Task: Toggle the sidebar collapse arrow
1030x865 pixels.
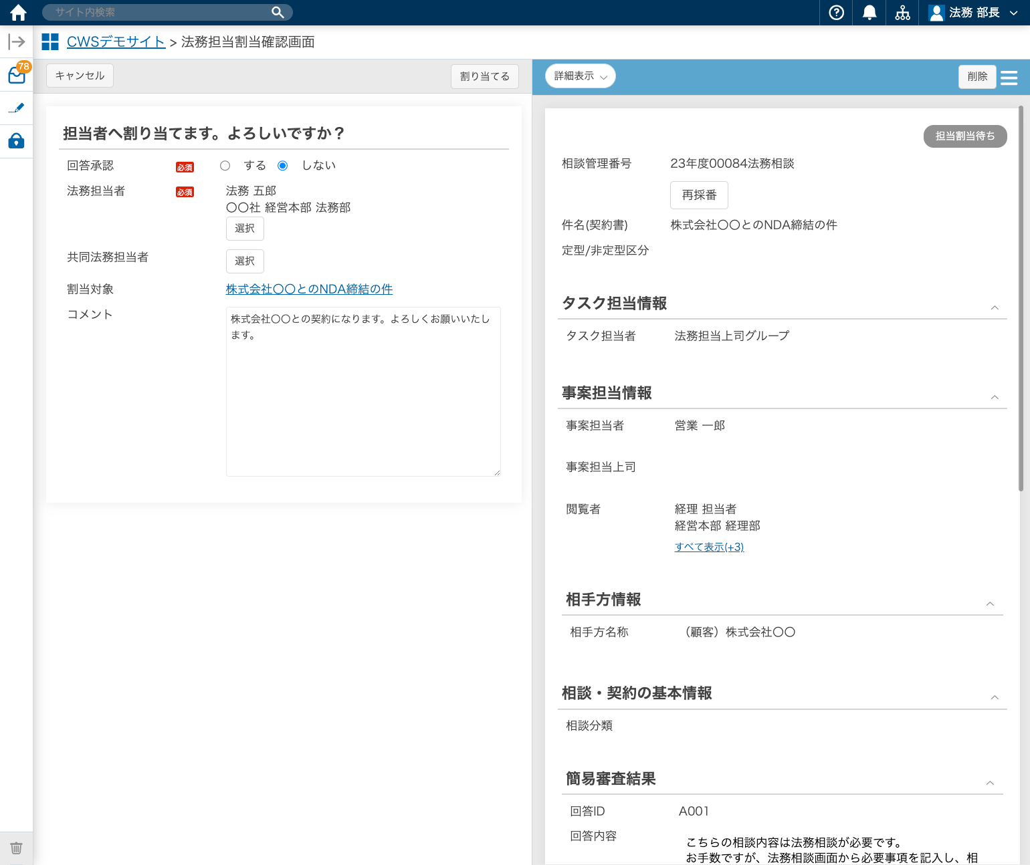Action: [16, 41]
